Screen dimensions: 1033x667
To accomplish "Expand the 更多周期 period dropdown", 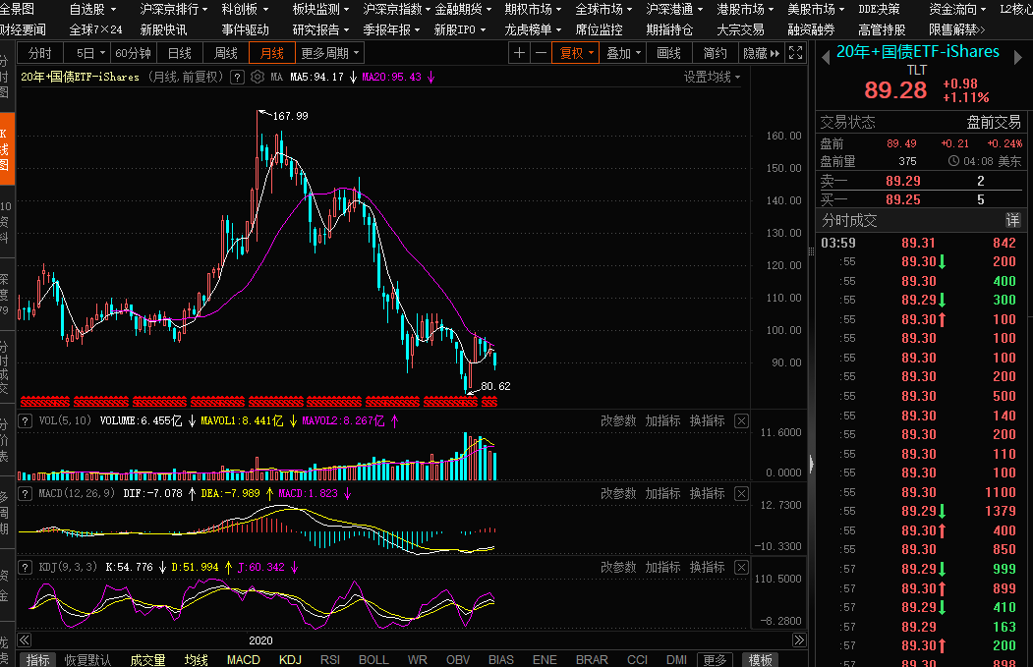I will click(330, 53).
